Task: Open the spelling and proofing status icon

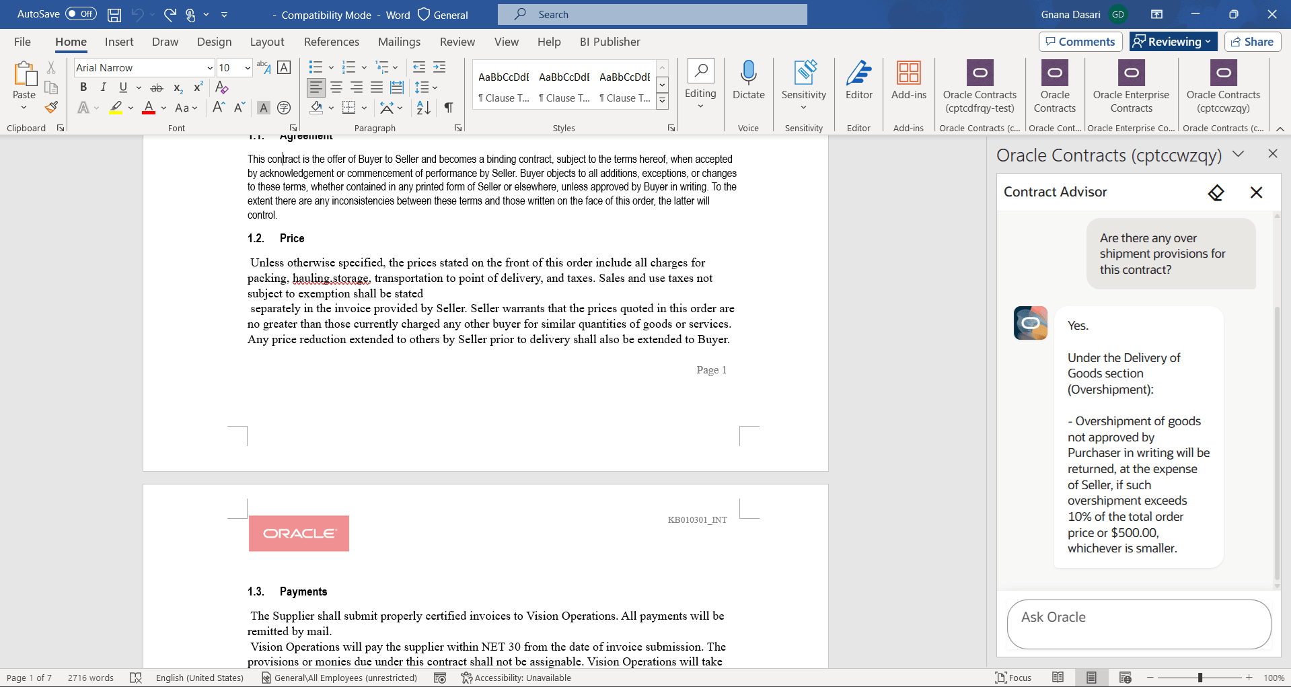Action: tap(135, 678)
